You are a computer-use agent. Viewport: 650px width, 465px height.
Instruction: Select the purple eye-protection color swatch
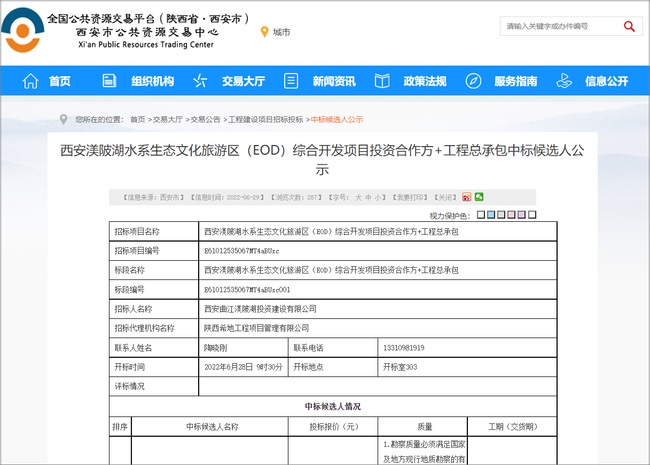pyautogui.click(x=521, y=215)
